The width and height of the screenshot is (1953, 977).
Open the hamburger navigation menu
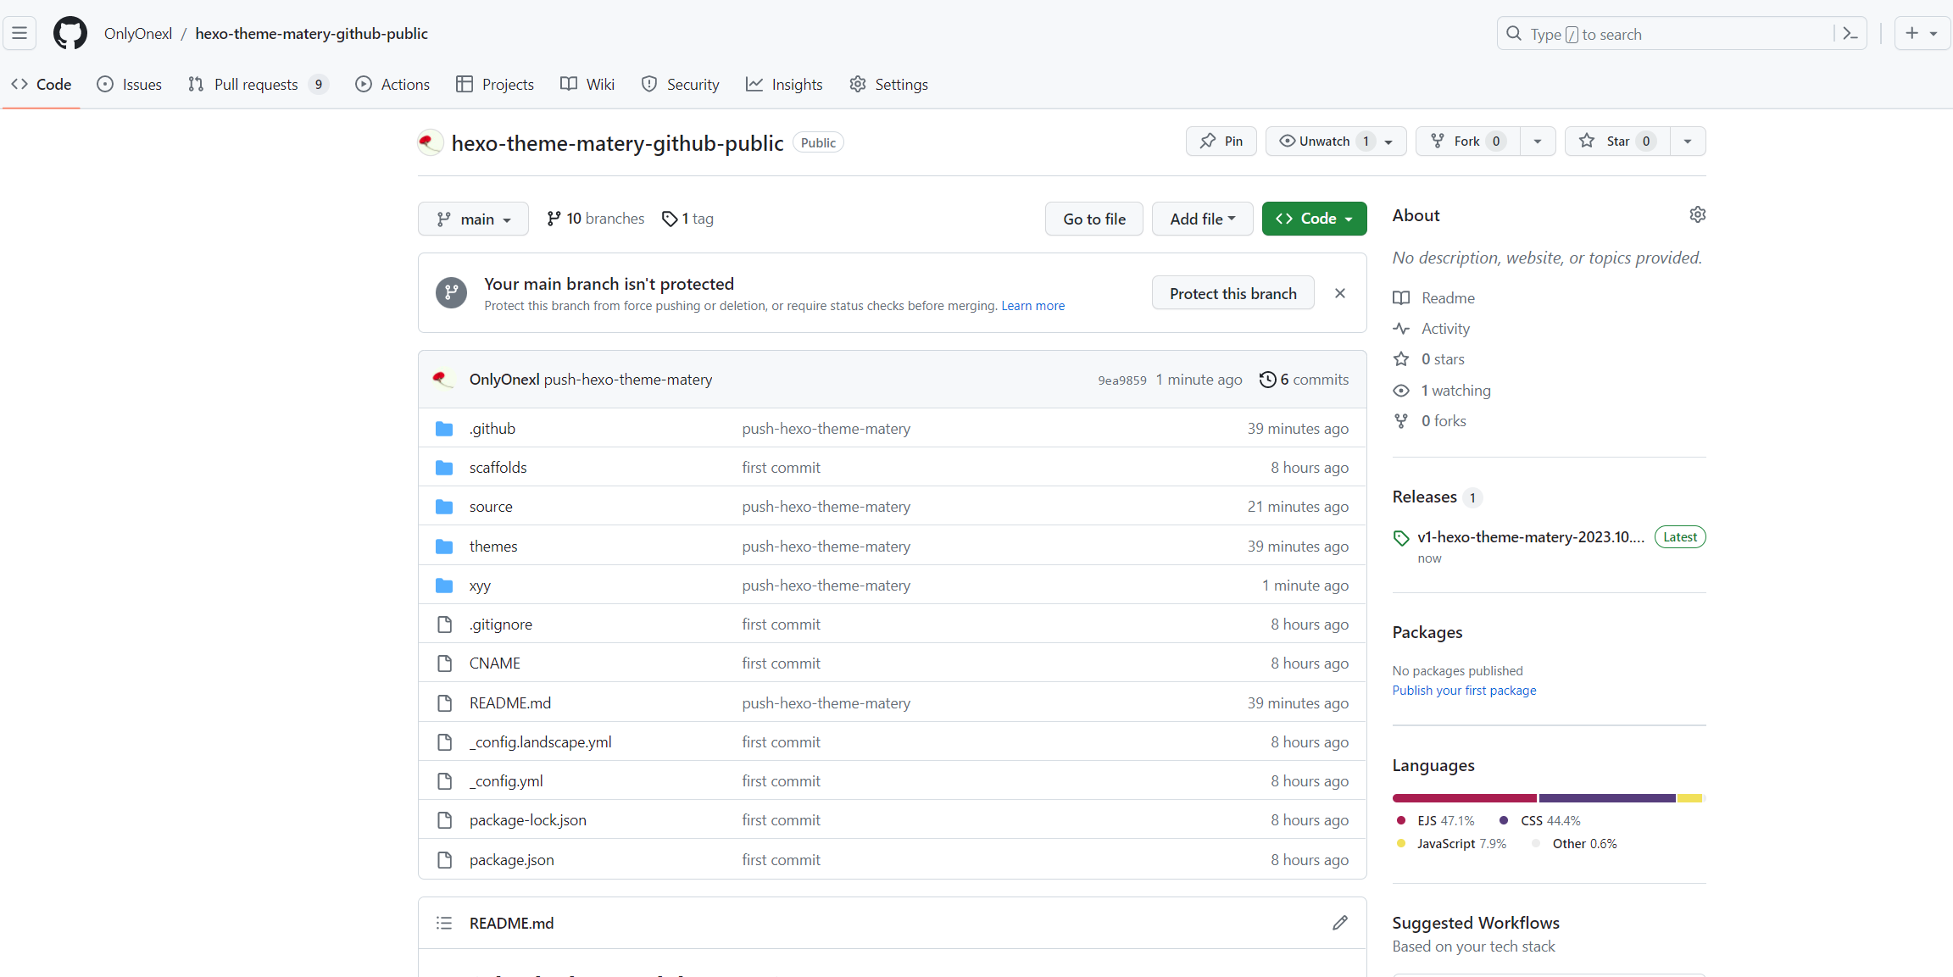click(19, 34)
